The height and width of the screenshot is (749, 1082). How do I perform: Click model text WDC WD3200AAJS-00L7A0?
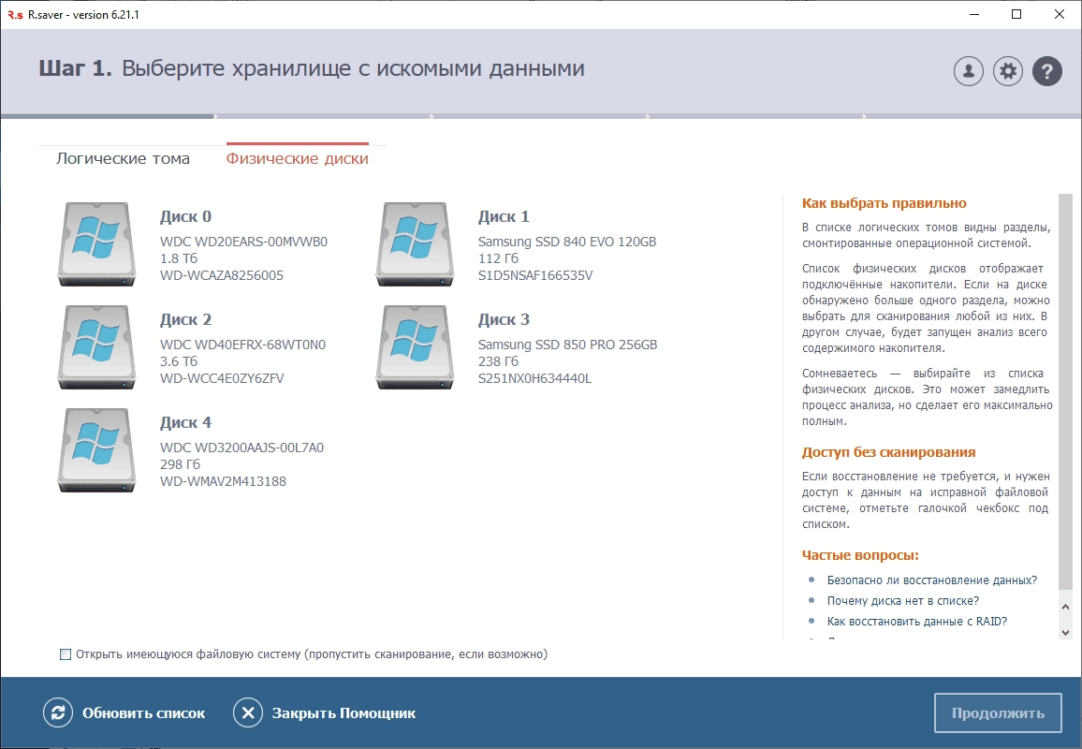241,448
